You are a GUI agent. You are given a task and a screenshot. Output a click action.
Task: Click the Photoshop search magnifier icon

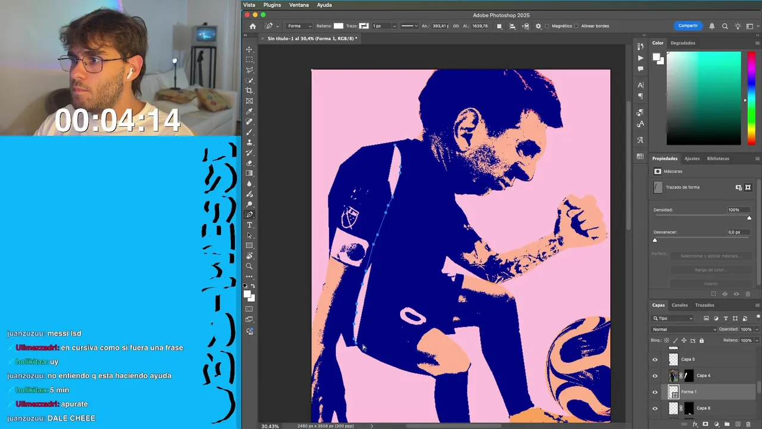[724, 26]
